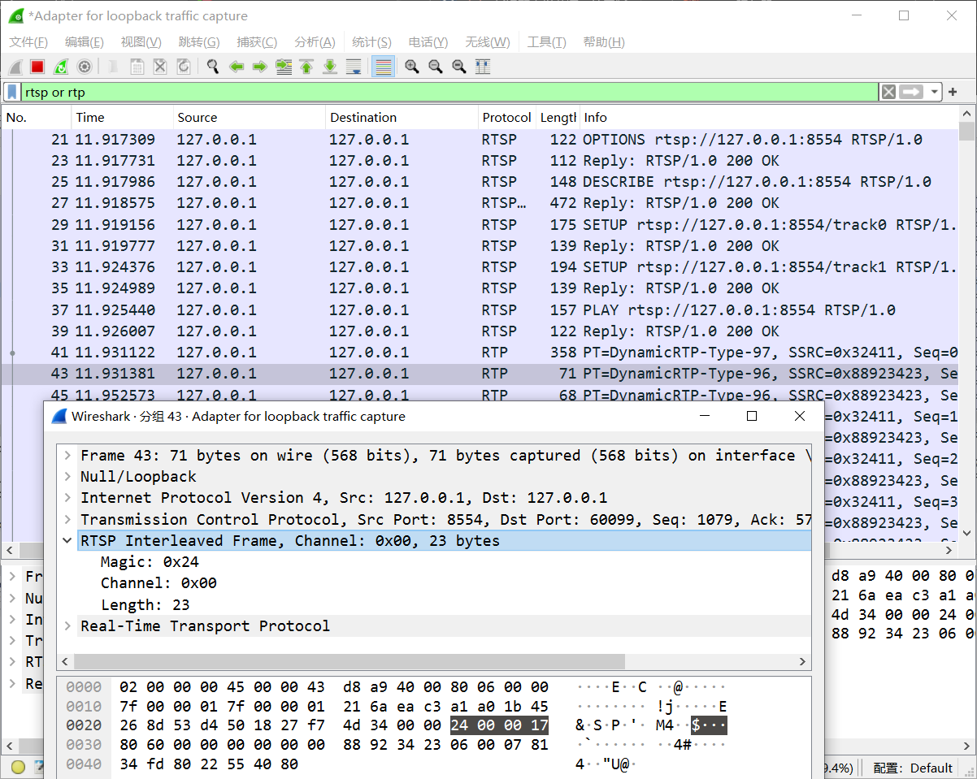Select packet 21 OPTIONS request row
Image resolution: width=977 pixels, height=779 pixels.
point(480,140)
